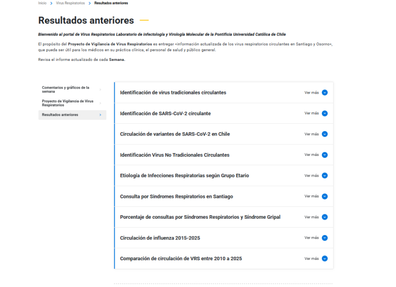Click Ver más for Etiología de Infecciones Respiratorias
Viewport: 396px width, 287px height.
click(x=311, y=176)
